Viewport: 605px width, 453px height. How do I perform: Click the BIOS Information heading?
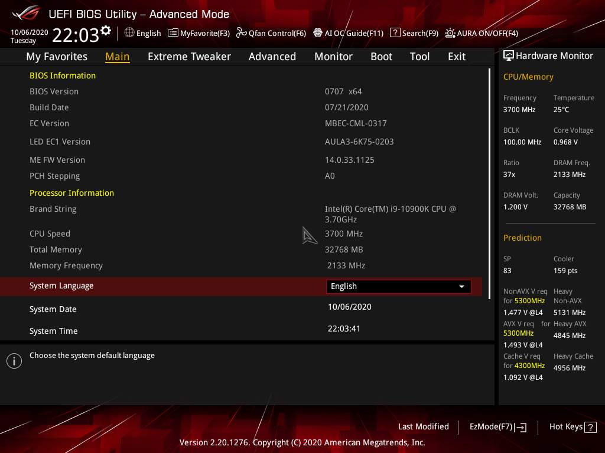tap(63, 75)
